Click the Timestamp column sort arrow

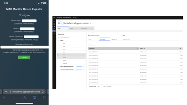(x=138, y=48)
